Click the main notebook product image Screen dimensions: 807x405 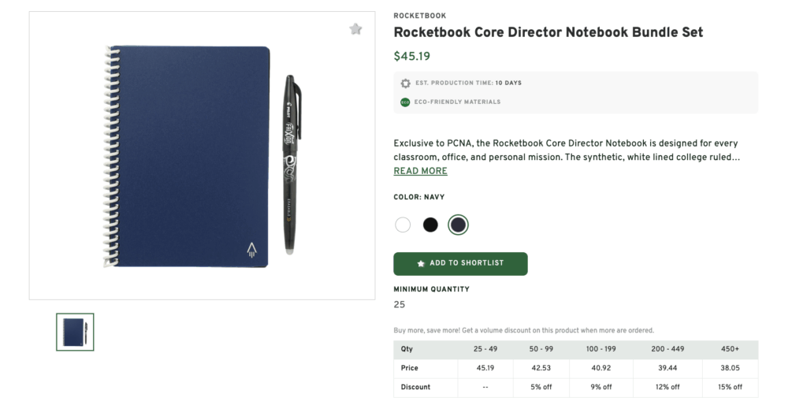coord(202,155)
